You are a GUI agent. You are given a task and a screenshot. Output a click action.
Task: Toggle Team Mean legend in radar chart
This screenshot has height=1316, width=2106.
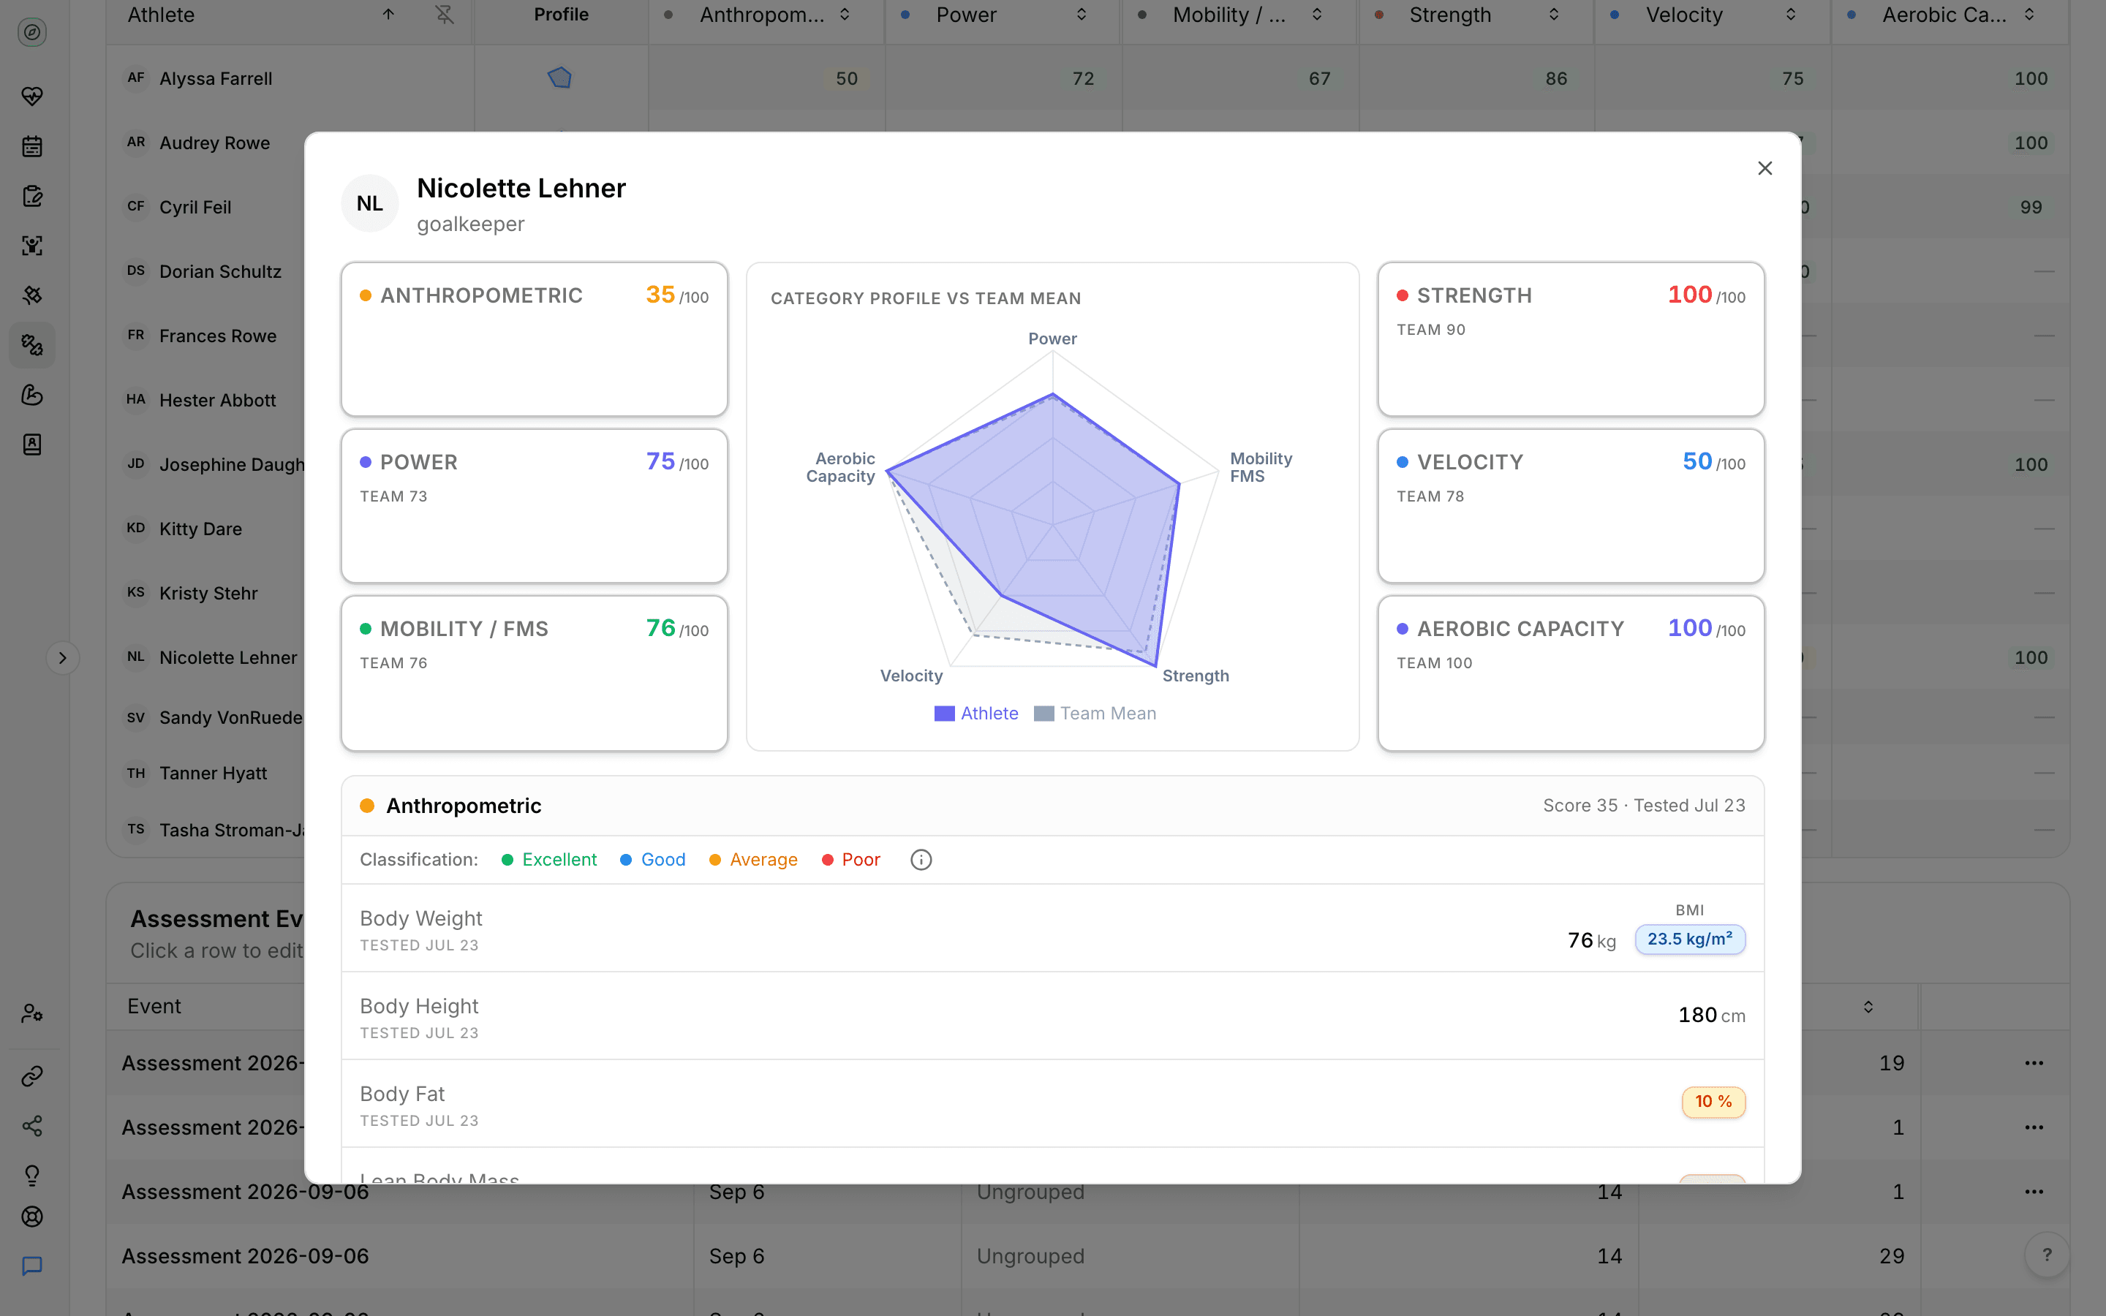tap(1095, 714)
